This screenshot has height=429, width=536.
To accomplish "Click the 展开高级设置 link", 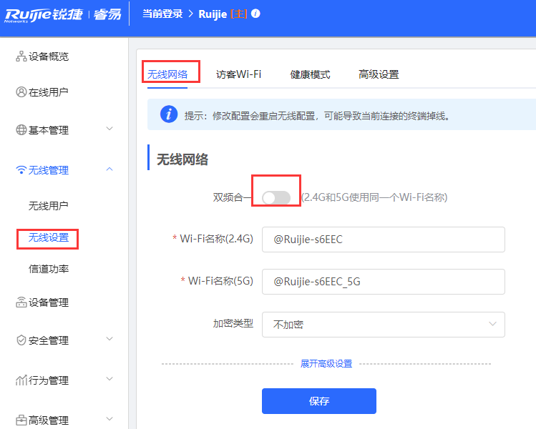I will pos(326,364).
